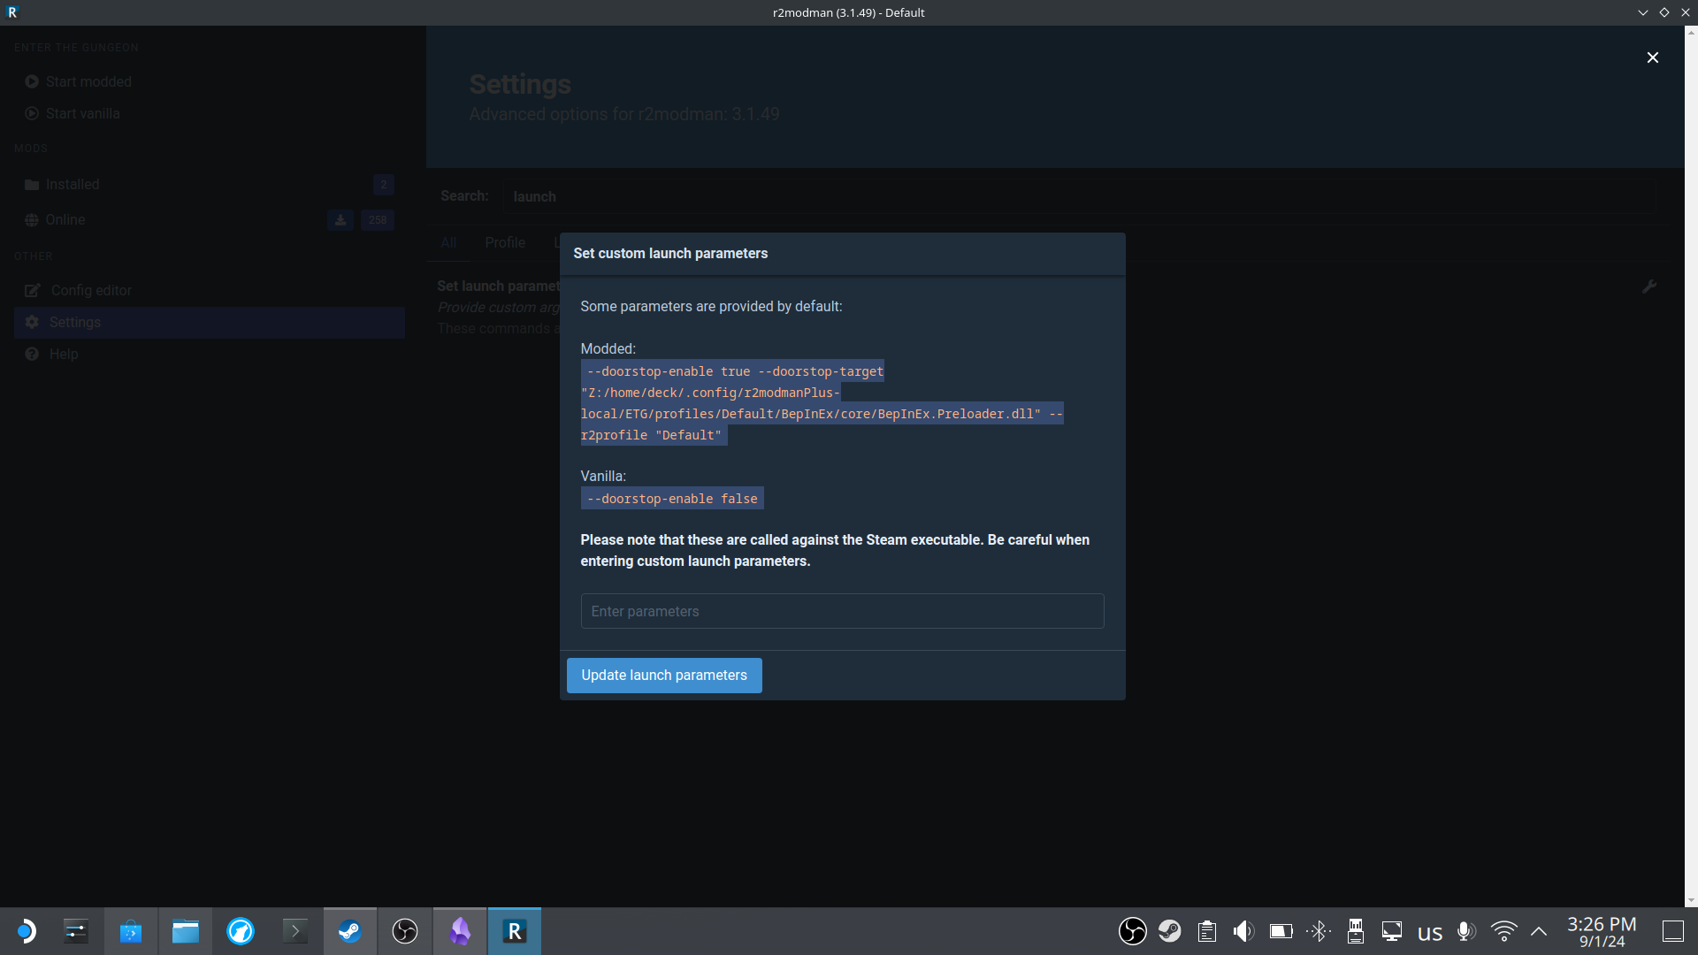Viewport: 1698px width, 955px height.
Task: Click the r2modman taskbar icon
Action: [x=515, y=931]
